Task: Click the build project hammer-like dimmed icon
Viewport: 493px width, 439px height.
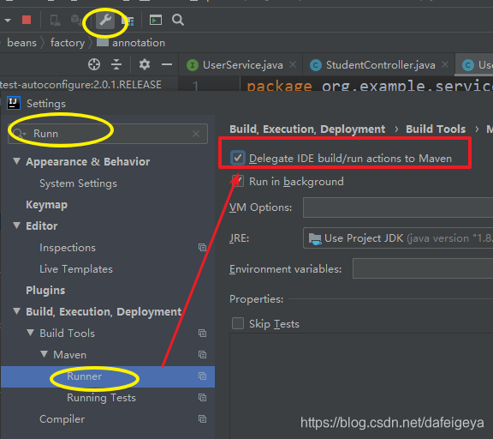Action: click(x=75, y=20)
